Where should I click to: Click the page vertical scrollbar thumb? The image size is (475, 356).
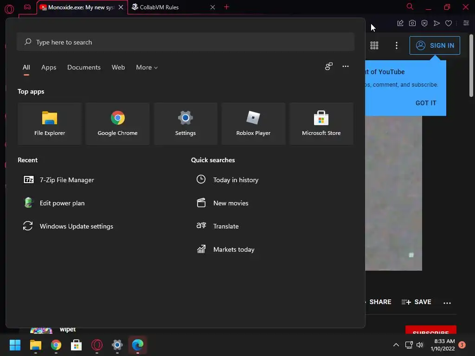pyautogui.click(x=471, y=66)
